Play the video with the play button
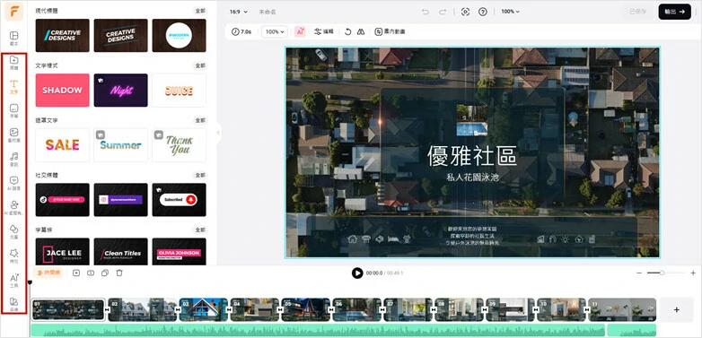Image resolution: width=702 pixels, height=338 pixels. [x=357, y=273]
